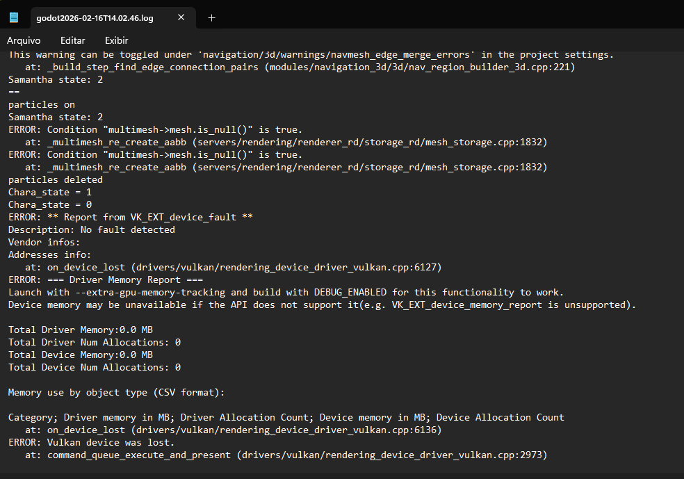Click the "particles deleted" log line
684x479 pixels.
coord(56,179)
